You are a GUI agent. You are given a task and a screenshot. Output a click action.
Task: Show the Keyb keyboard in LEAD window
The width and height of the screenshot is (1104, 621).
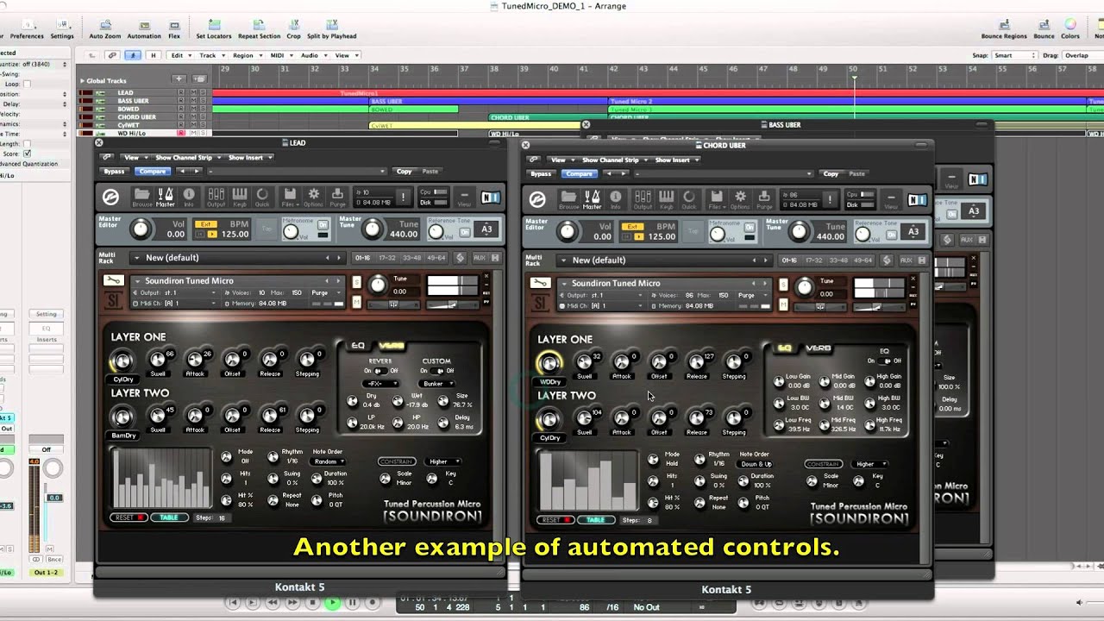[x=240, y=198]
